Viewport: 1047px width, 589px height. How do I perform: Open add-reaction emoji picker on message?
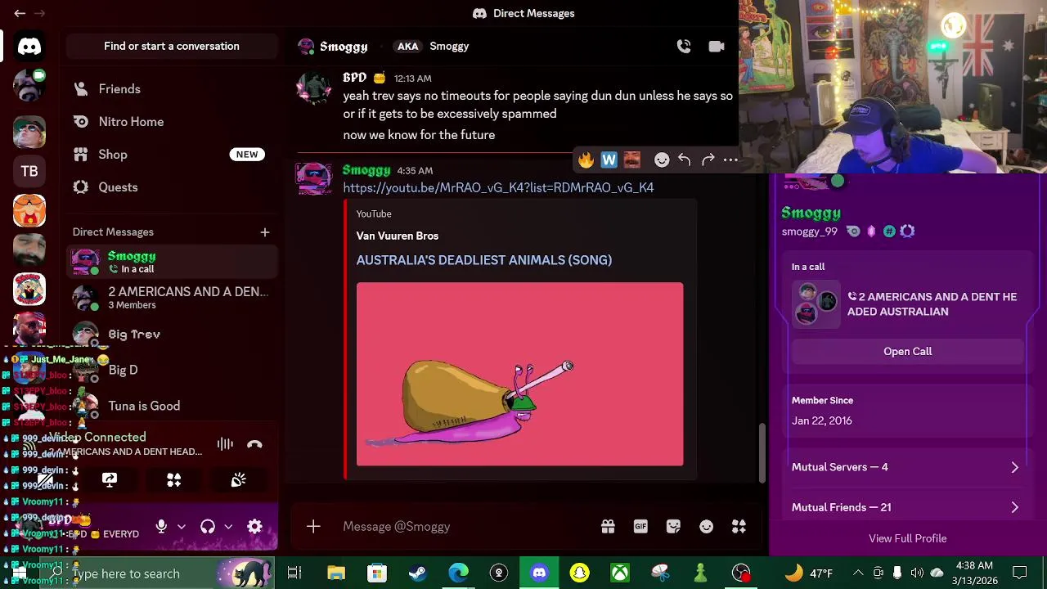point(662,160)
